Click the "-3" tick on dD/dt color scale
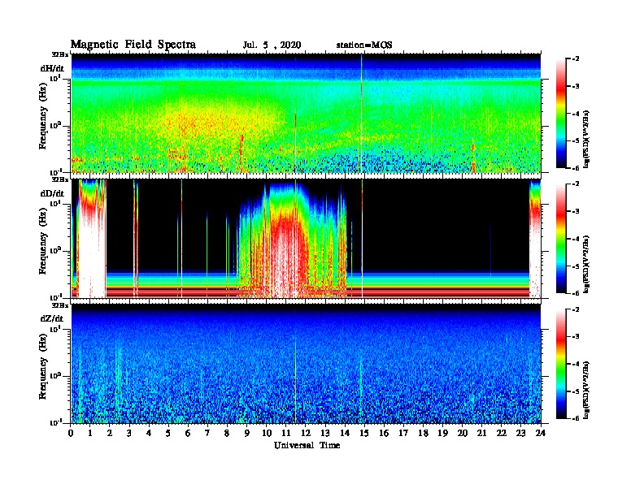644x497 pixels. click(576, 212)
